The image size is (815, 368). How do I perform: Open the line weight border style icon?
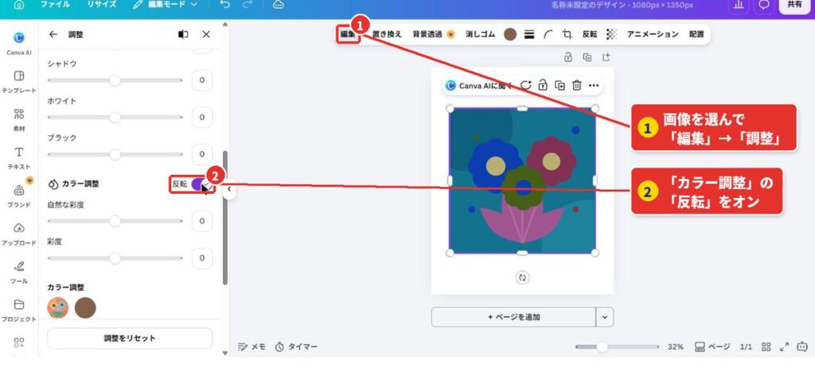[529, 34]
